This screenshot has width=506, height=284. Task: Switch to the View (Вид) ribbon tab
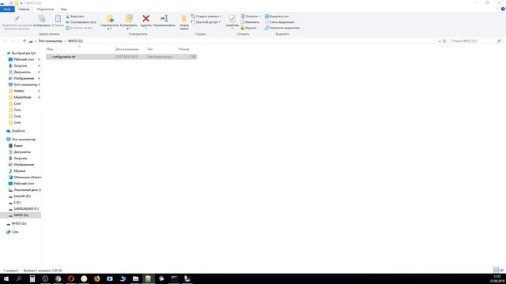pyautogui.click(x=64, y=9)
